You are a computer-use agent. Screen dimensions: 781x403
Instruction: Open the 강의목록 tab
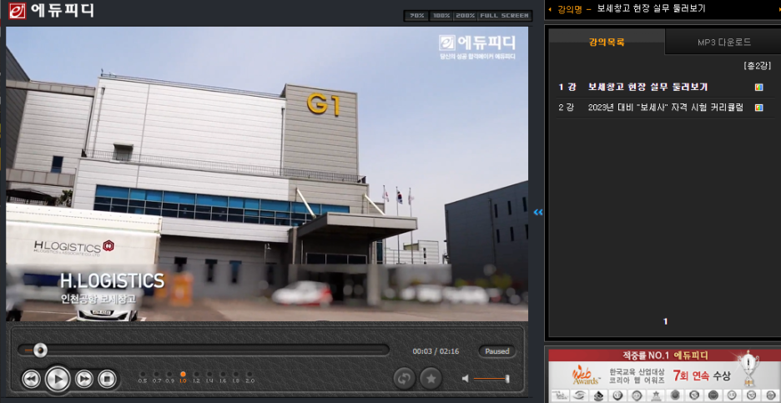[607, 43]
